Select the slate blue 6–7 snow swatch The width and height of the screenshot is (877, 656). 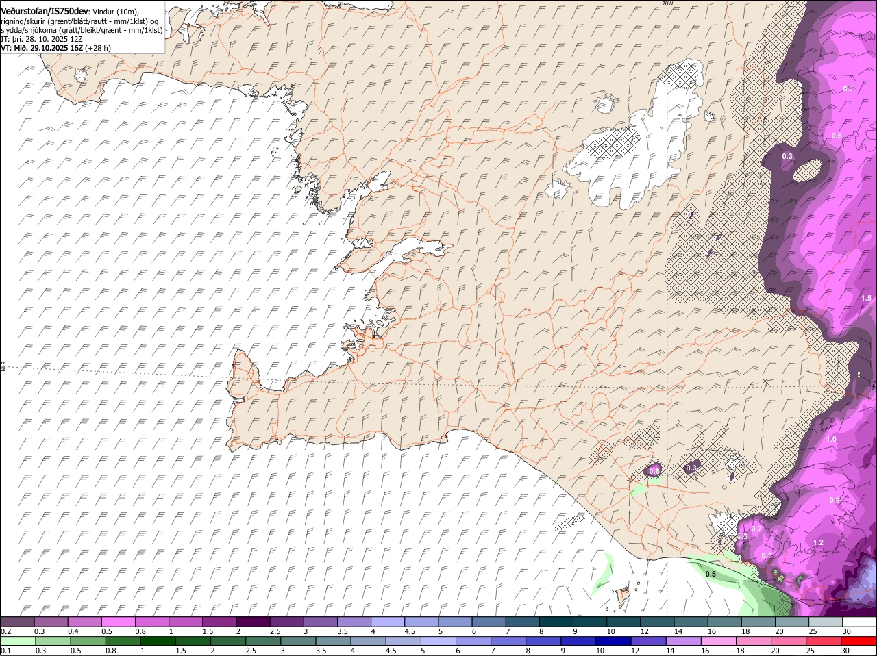pyautogui.click(x=489, y=621)
